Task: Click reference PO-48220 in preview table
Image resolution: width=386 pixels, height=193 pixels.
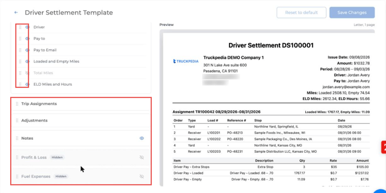Action: (235, 139)
